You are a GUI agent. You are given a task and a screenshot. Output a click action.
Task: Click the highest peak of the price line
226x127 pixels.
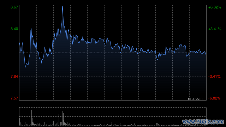(63, 6)
